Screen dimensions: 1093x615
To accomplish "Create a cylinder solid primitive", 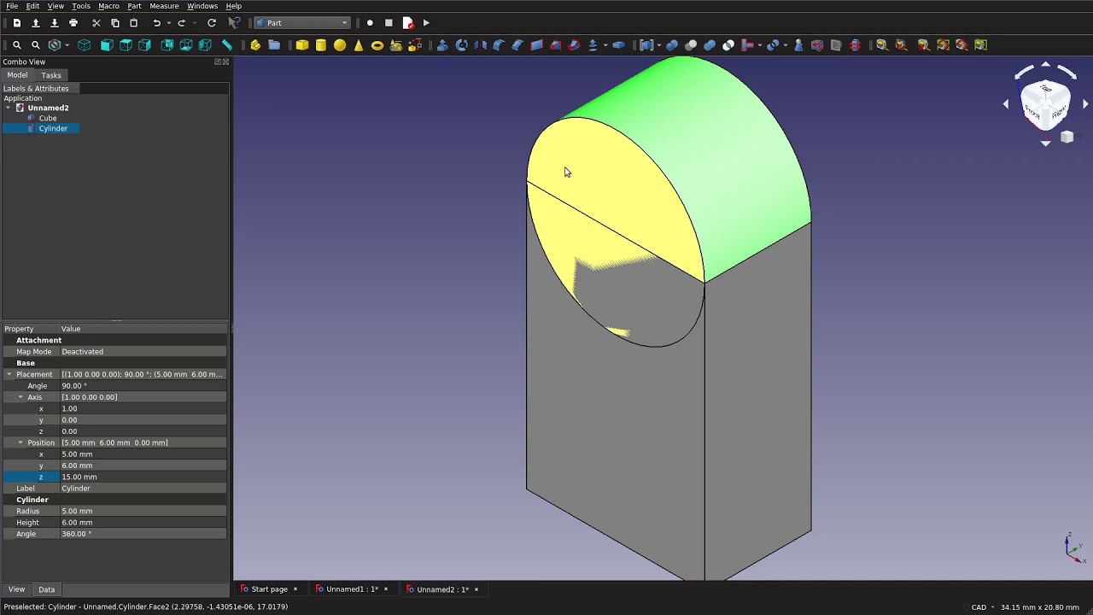I will (321, 45).
